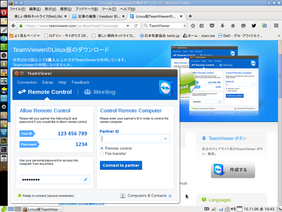Open the URL bar history dropdown arrow
The width and height of the screenshot is (282, 212).
[127, 26]
